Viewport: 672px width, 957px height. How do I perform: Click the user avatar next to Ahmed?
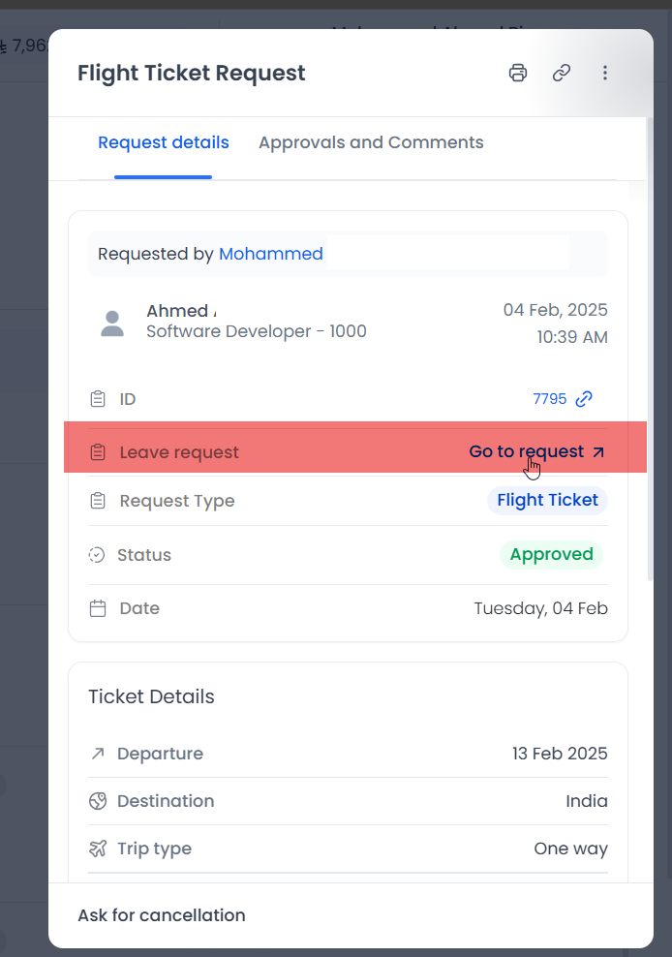pos(111,322)
